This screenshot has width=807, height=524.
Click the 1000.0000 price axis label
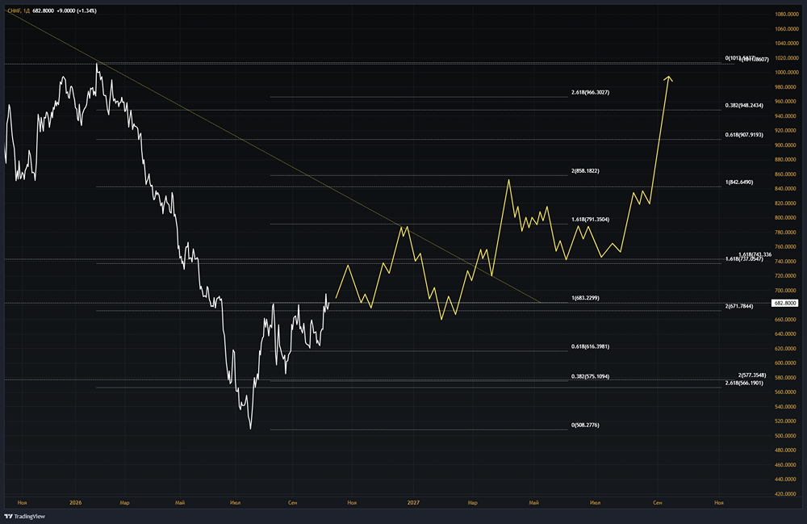(786, 73)
